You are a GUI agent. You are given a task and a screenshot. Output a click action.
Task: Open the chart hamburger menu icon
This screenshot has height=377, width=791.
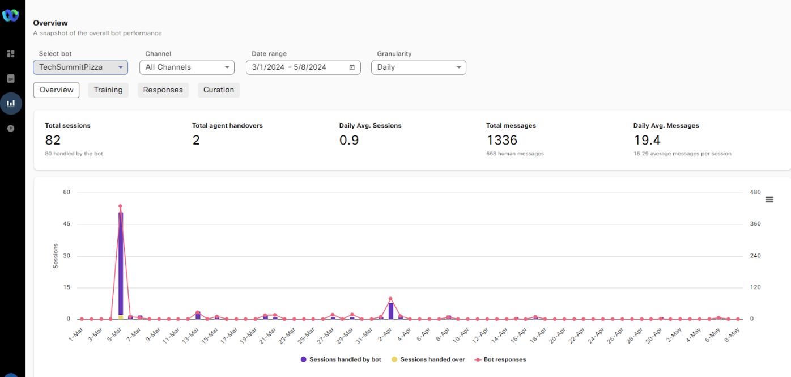769,200
